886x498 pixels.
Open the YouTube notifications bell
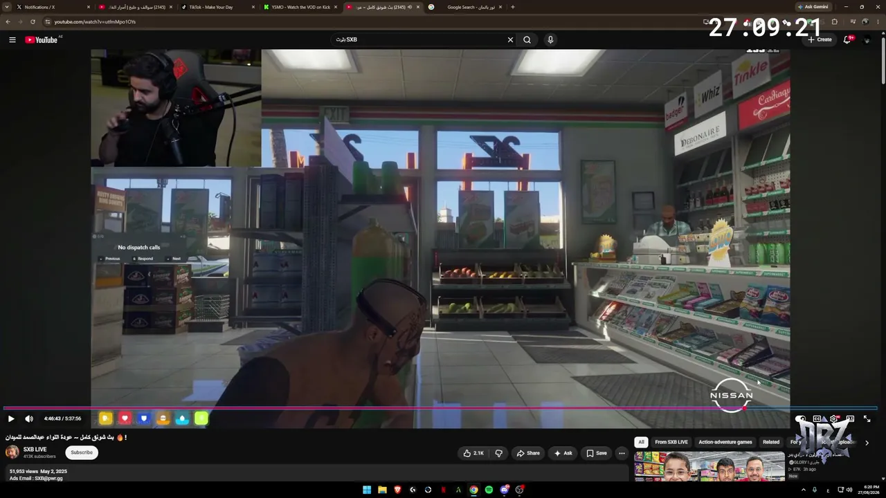pos(847,39)
